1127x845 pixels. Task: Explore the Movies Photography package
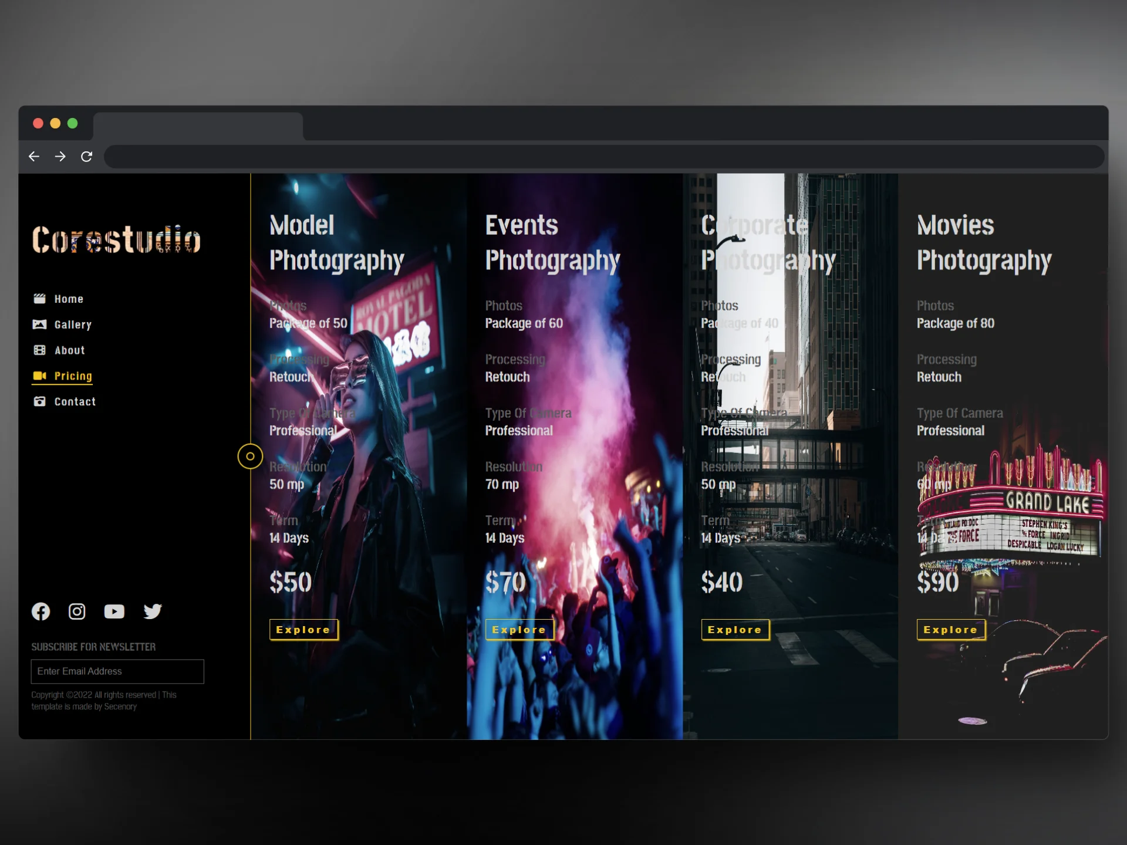point(950,630)
